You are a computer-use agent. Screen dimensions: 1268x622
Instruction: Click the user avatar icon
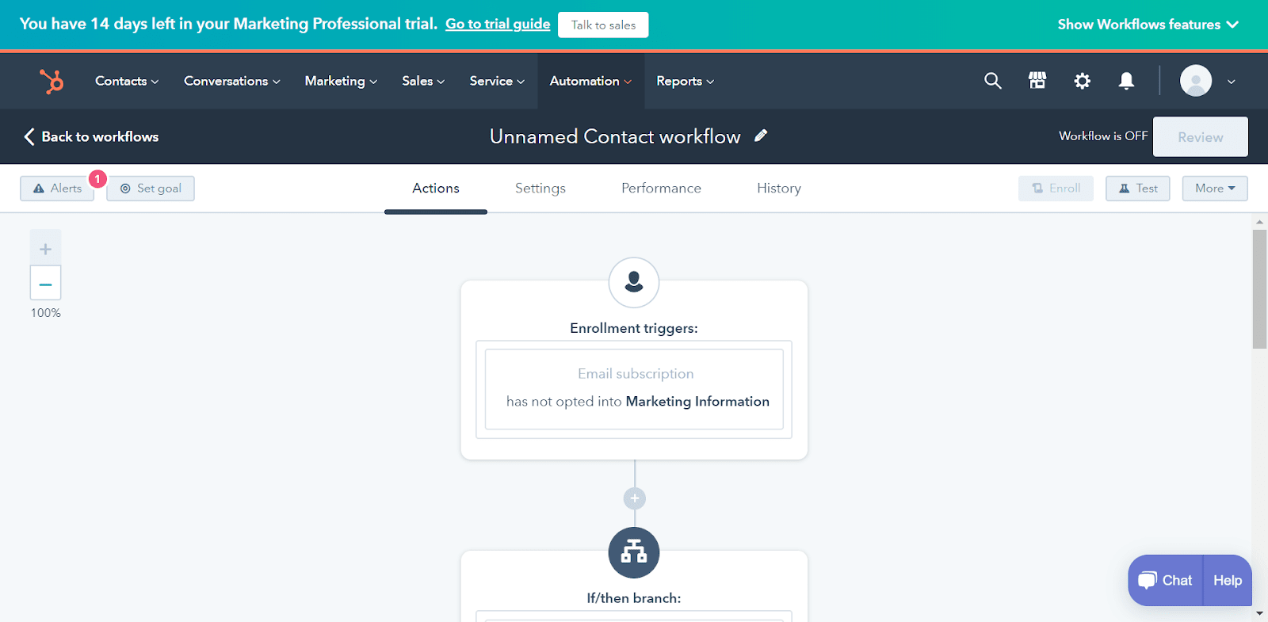pyautogui.click(x=1196, y=81)
